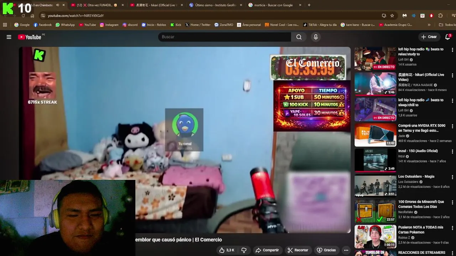Open the Crear dropdown button
The image size is (456, 256).
coord(429,37)
